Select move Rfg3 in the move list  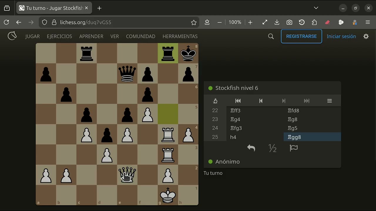pyautogui.click(x=255, y=128)
